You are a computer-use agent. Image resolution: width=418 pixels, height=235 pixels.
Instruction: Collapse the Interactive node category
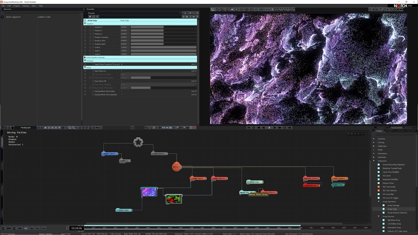pos(374,161)
